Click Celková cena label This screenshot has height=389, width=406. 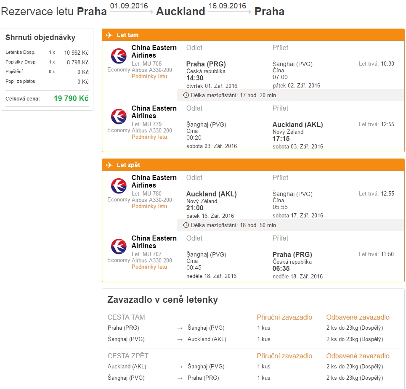click(x=23, y=98)
